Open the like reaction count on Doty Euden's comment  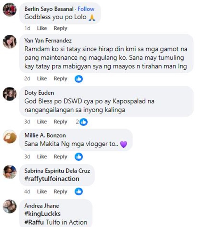82,122
